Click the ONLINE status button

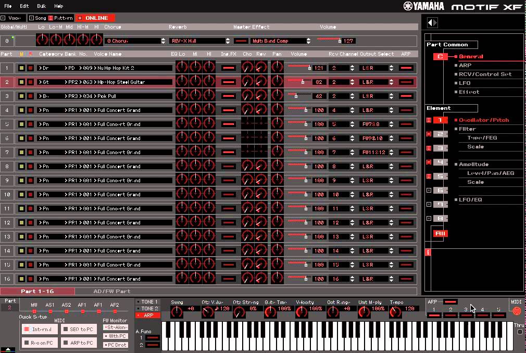tap(95, 18)
